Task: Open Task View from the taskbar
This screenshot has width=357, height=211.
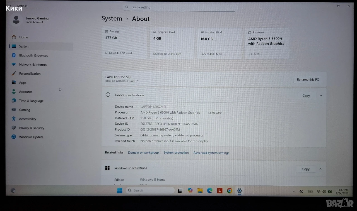Action: [180, 191]
